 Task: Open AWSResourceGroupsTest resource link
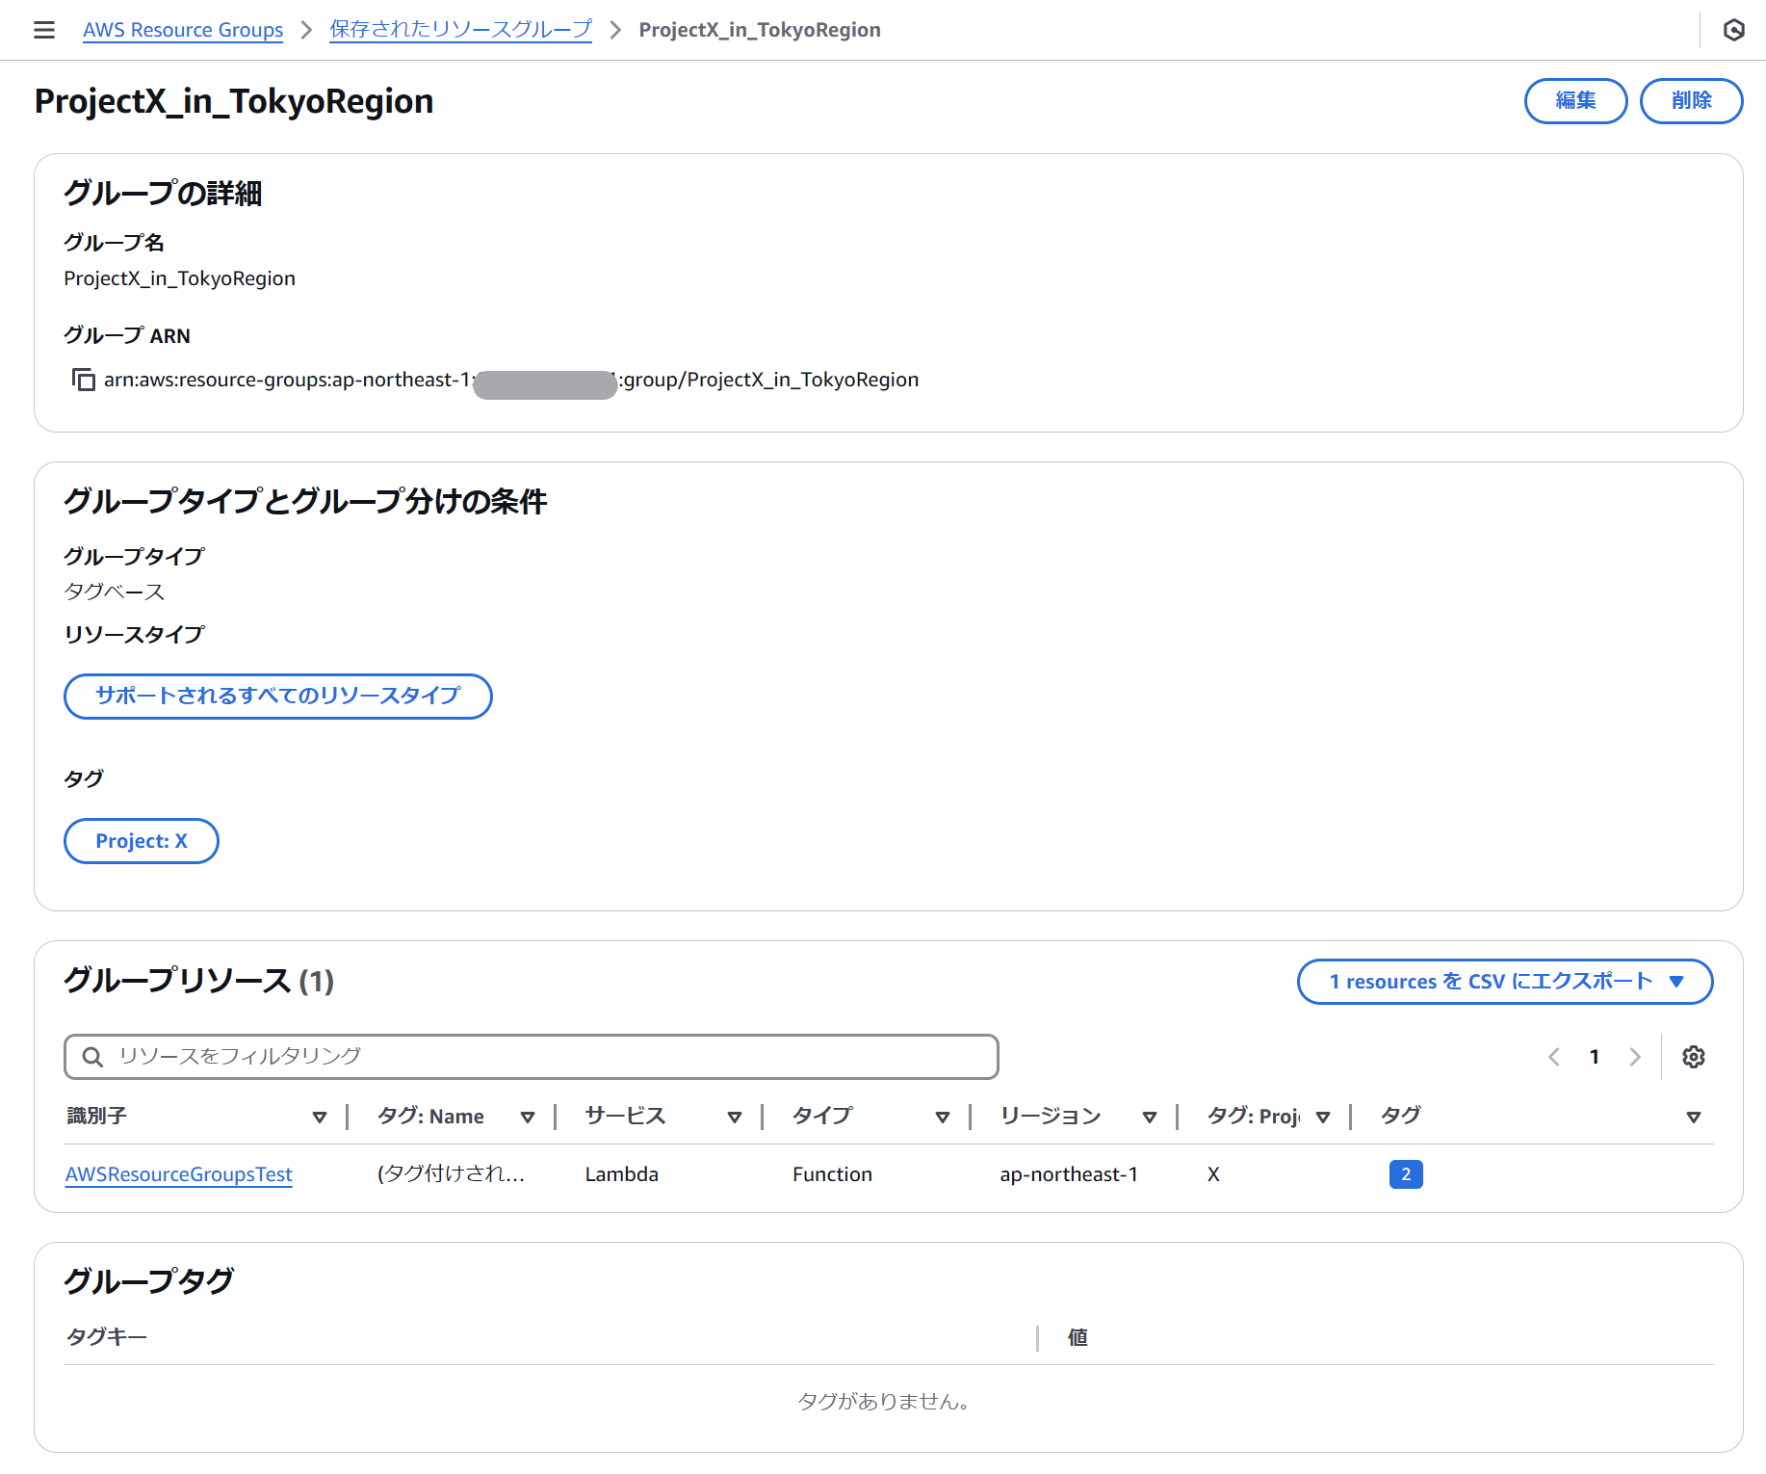pos(179,1174)
